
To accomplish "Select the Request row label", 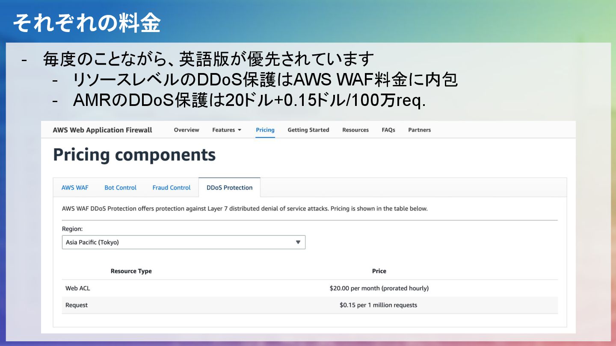I will click(77, 305).
